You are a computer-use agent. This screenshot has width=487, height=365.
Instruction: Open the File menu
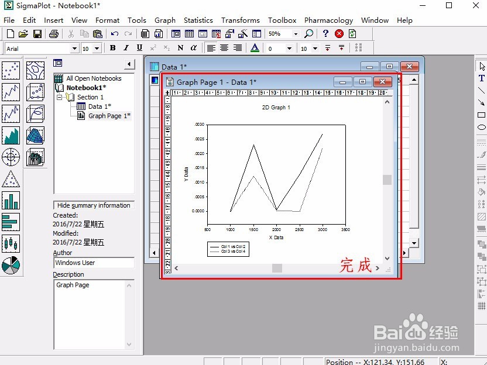click(9, 20)
